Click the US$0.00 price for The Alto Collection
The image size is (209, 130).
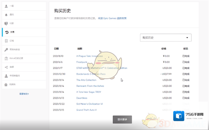click(x=167, y=80)
